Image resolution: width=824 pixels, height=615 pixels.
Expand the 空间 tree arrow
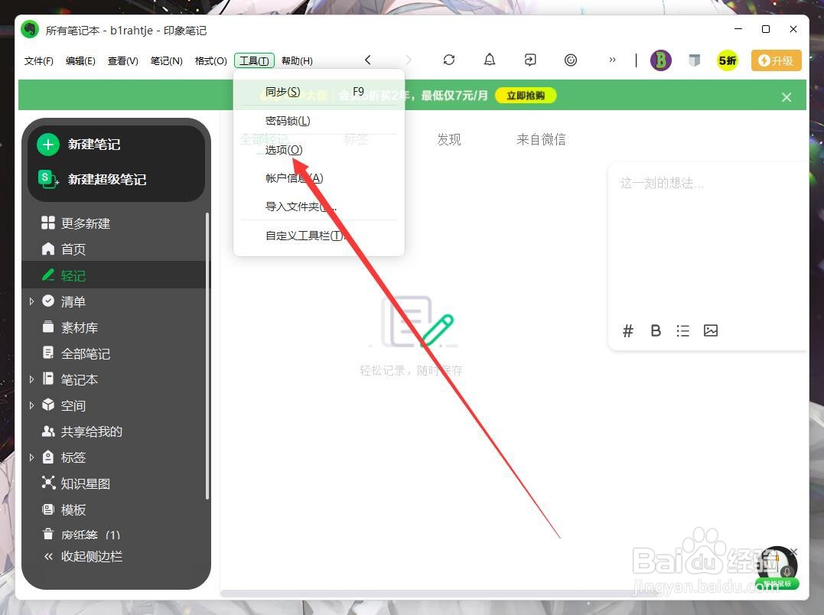(x=31, y=405)
